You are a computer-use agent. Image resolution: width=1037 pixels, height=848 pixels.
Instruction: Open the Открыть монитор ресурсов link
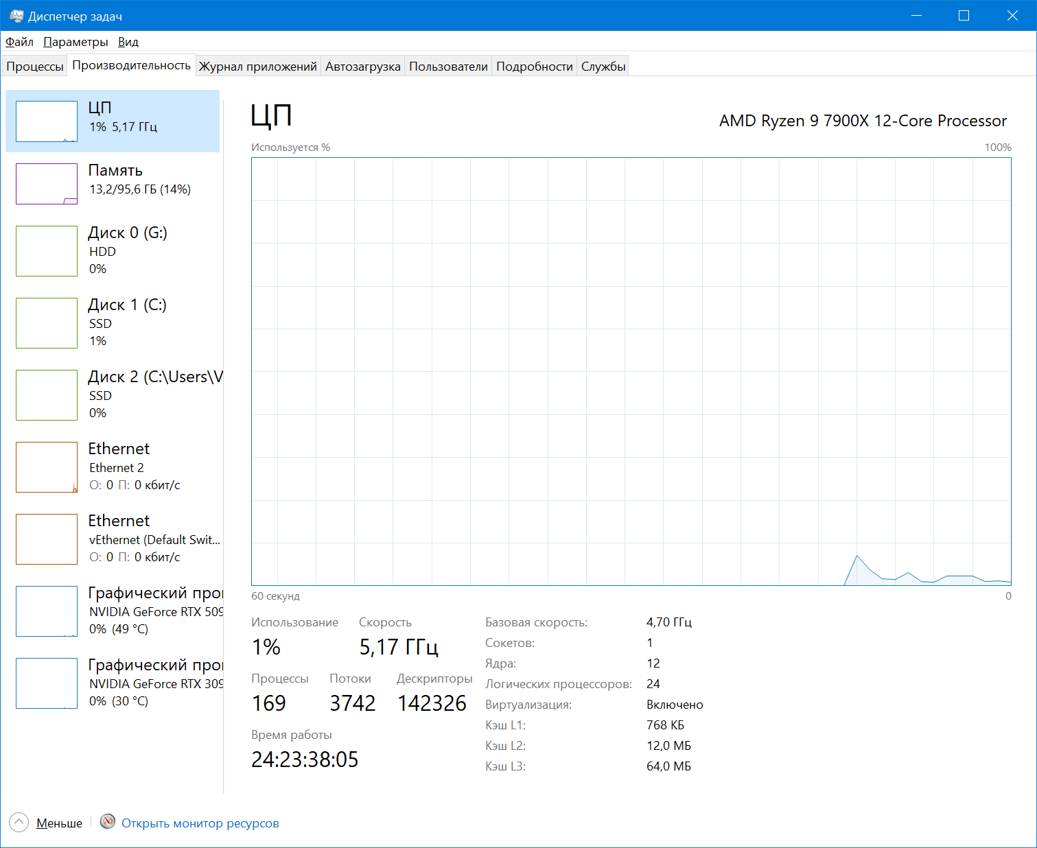click(x=200, y=823)
